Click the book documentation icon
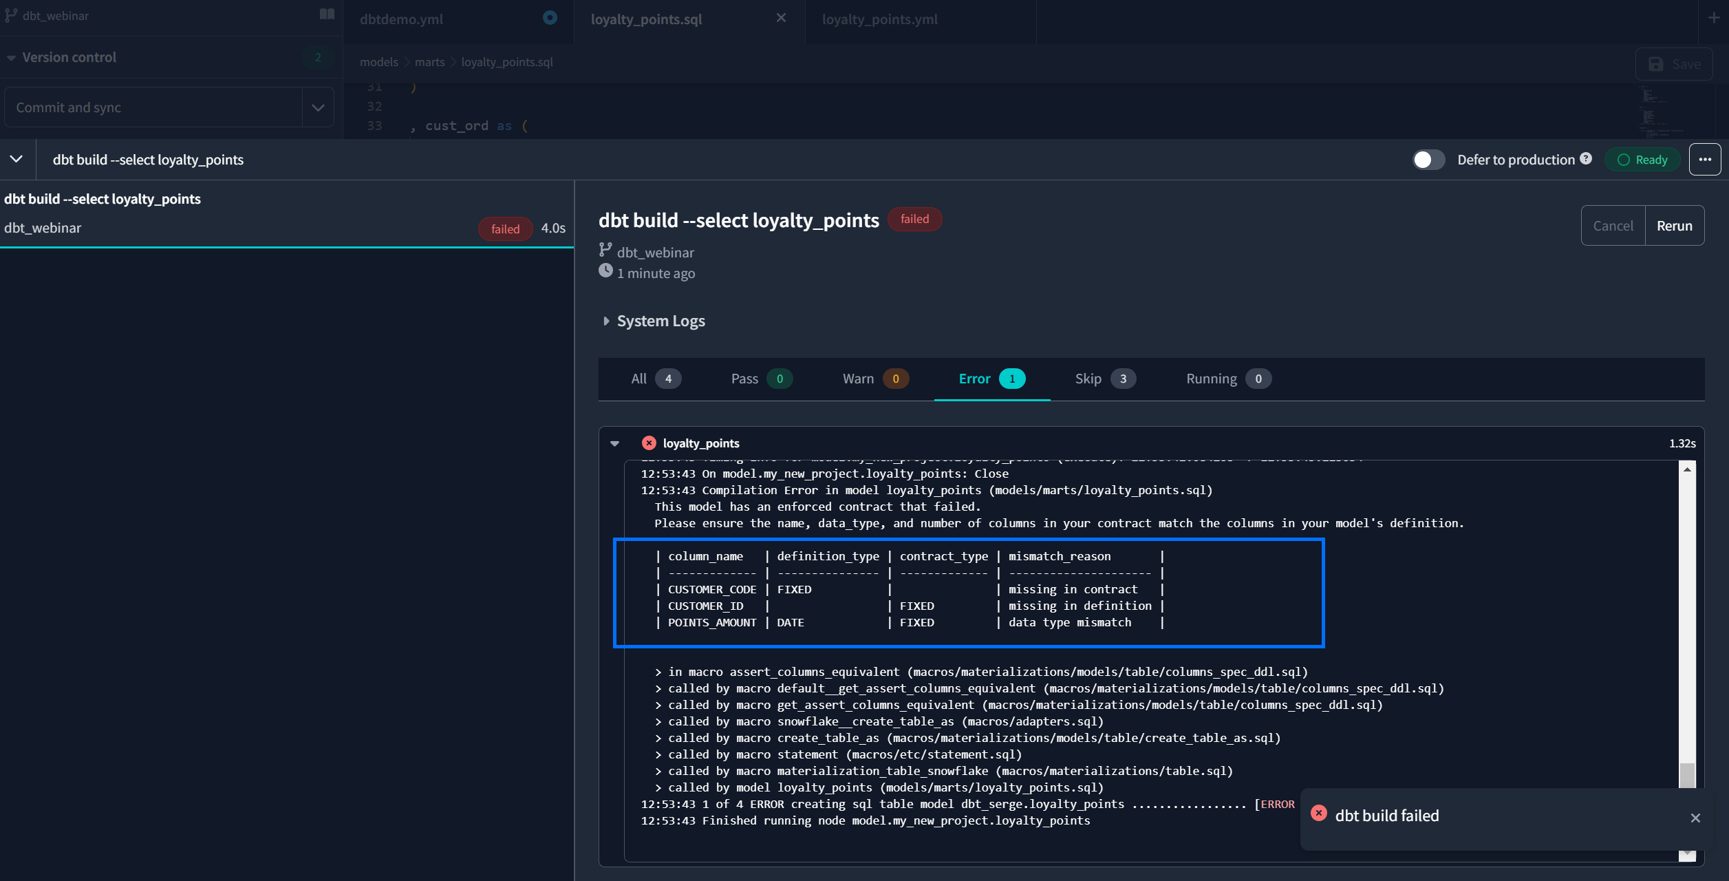1729x881 pixels. tap(327, 14)
